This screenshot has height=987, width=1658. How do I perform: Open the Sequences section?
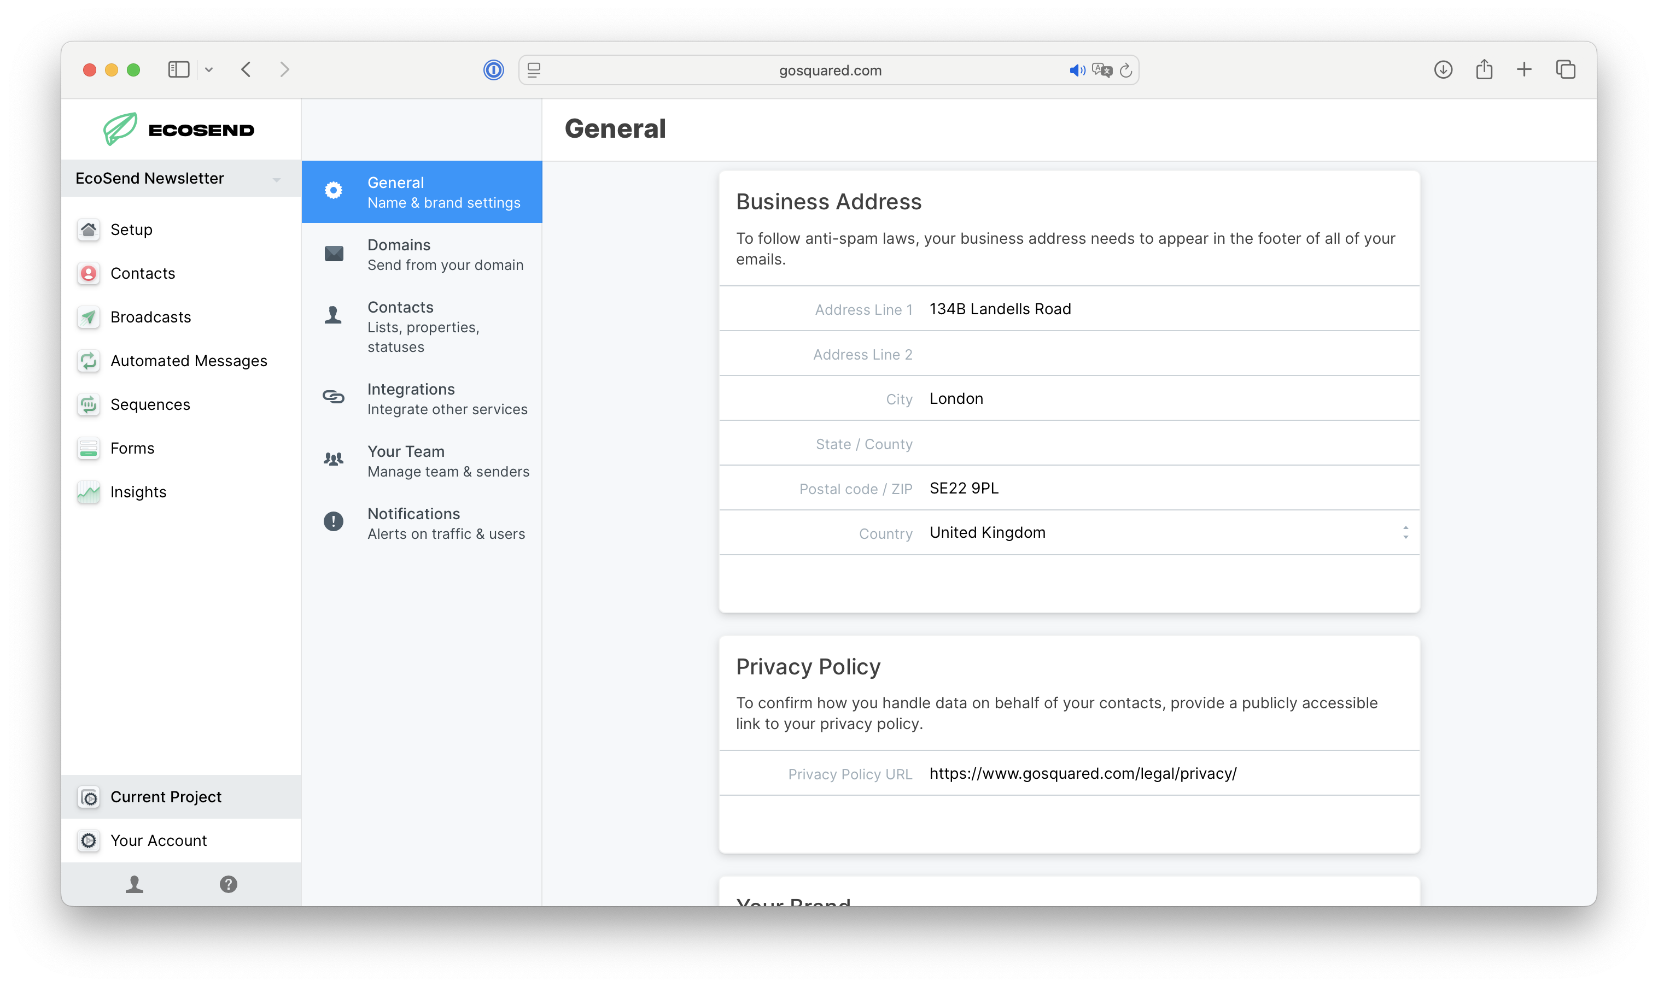coord(150,404)
